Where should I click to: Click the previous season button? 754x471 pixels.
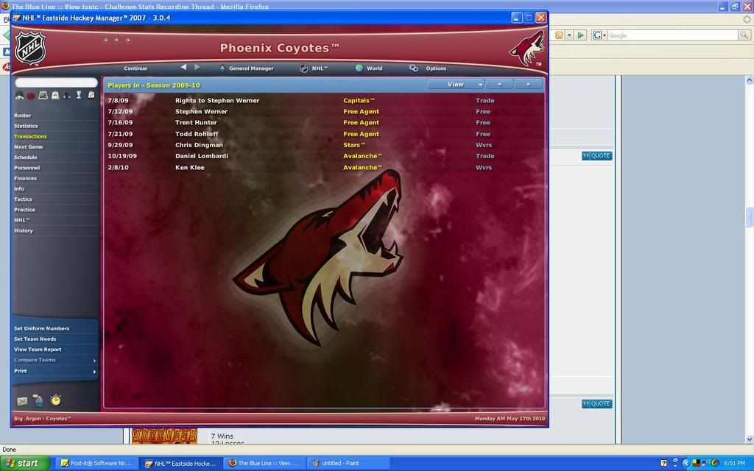point(499,84)
